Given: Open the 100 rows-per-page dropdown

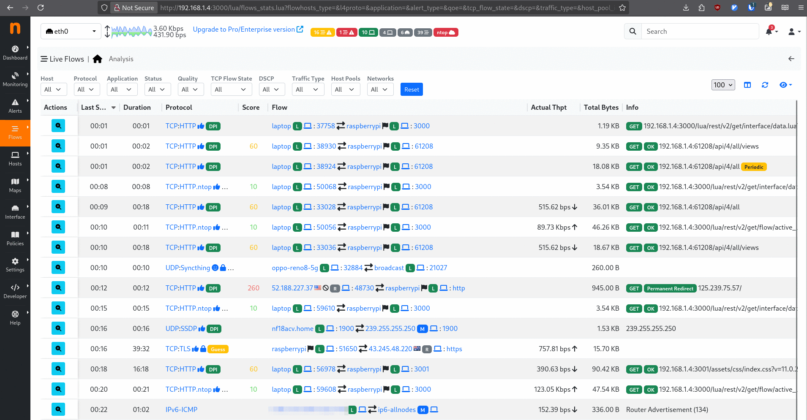Looking at the screenshot, I should pyautogui.click(x=723, y=85).
